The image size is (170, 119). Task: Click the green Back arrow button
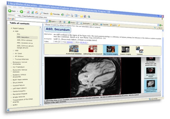coord(10,11)
